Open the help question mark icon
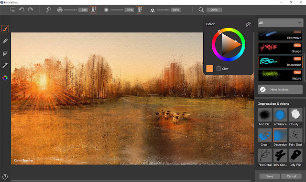Screen dimensions: 306x182 coord(5,177)
